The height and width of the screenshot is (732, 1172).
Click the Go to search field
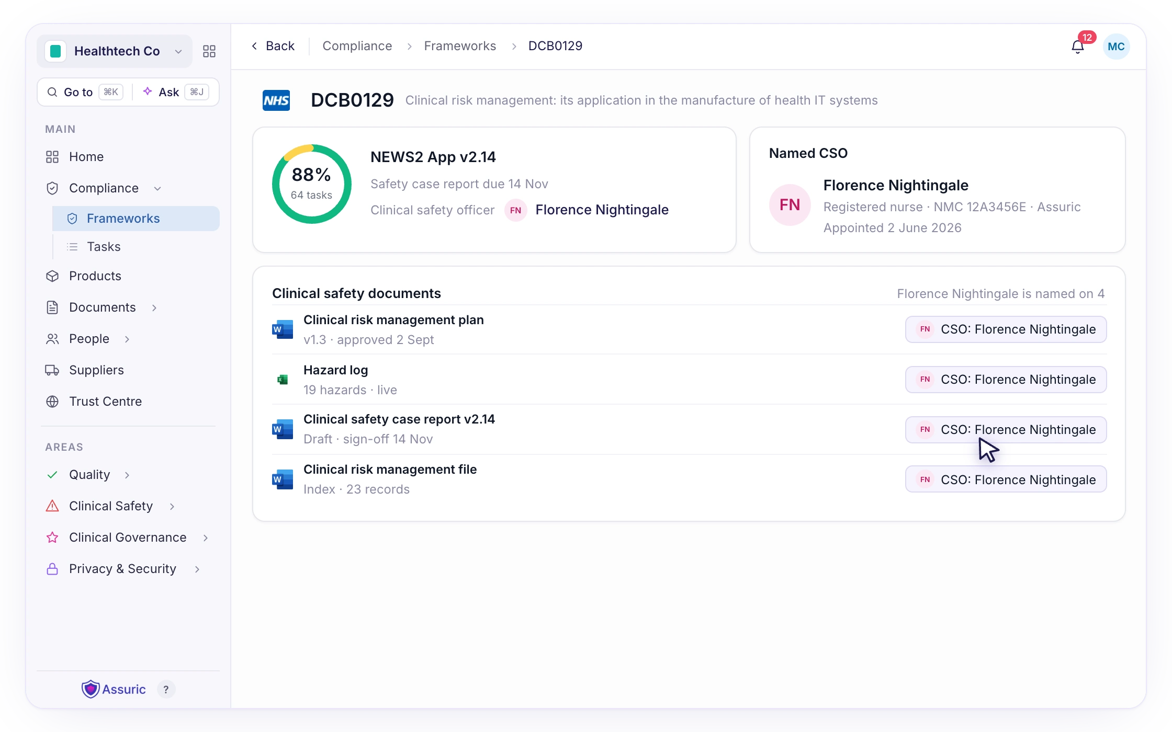point(85,92)
